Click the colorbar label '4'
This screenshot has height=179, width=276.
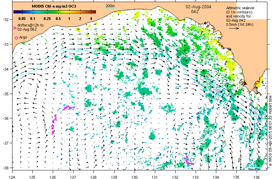pyautogui.click(x=91, y=19)
